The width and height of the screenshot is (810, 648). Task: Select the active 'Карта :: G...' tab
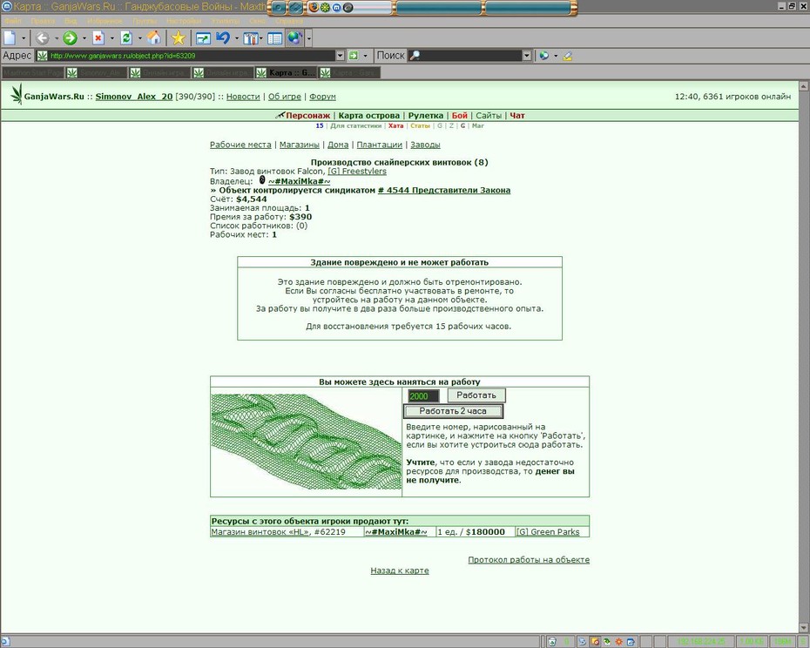[285, 73]
